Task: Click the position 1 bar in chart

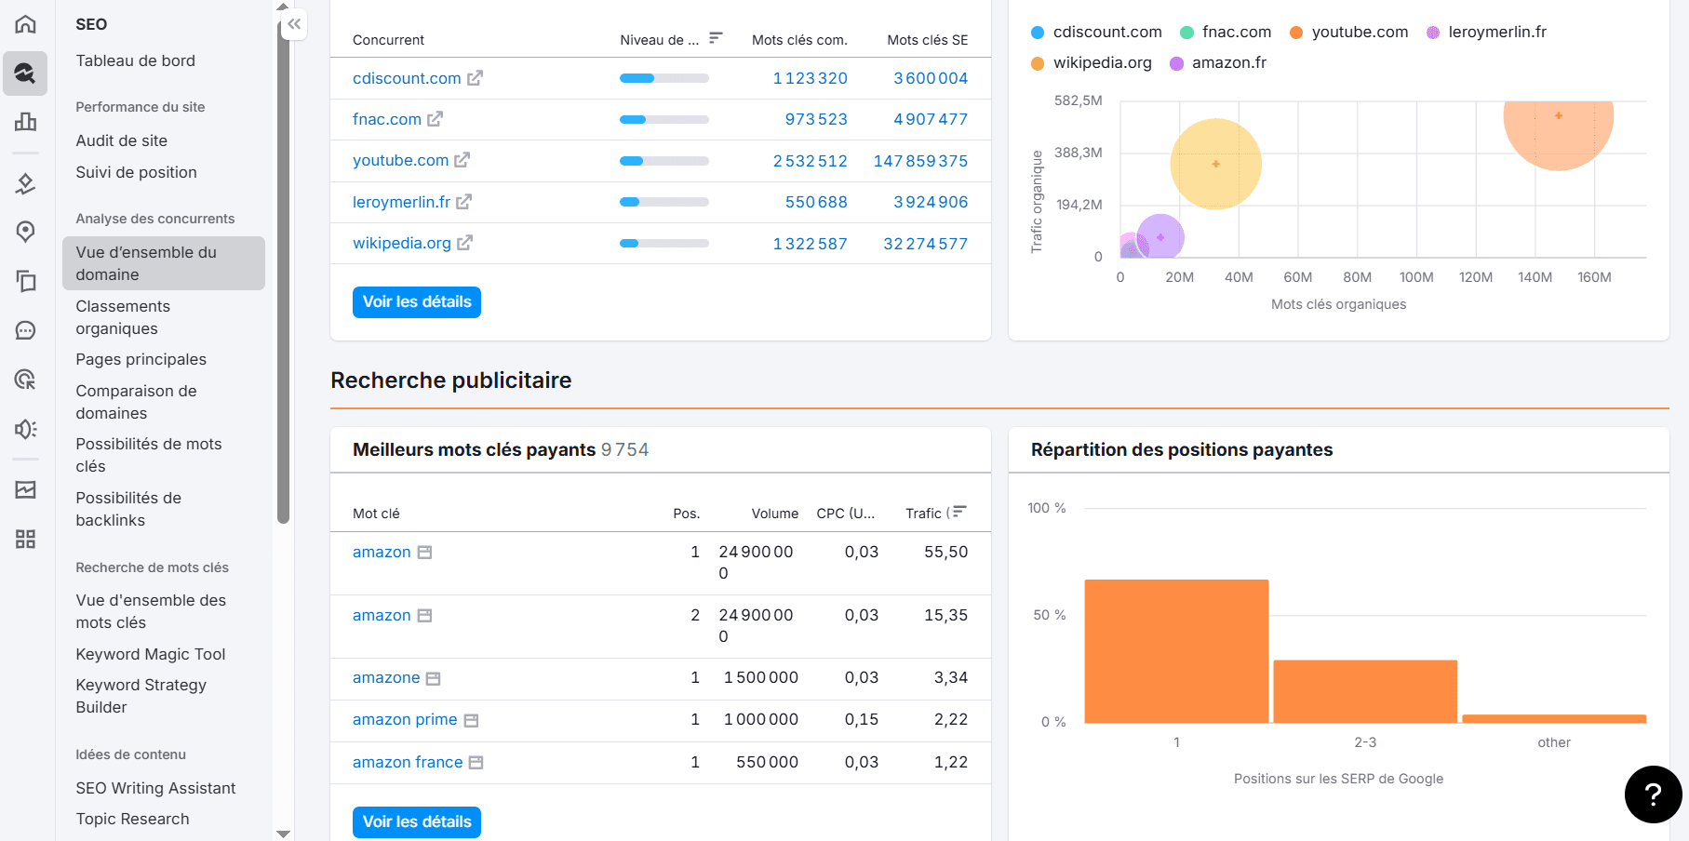Action: point(1176,651)
